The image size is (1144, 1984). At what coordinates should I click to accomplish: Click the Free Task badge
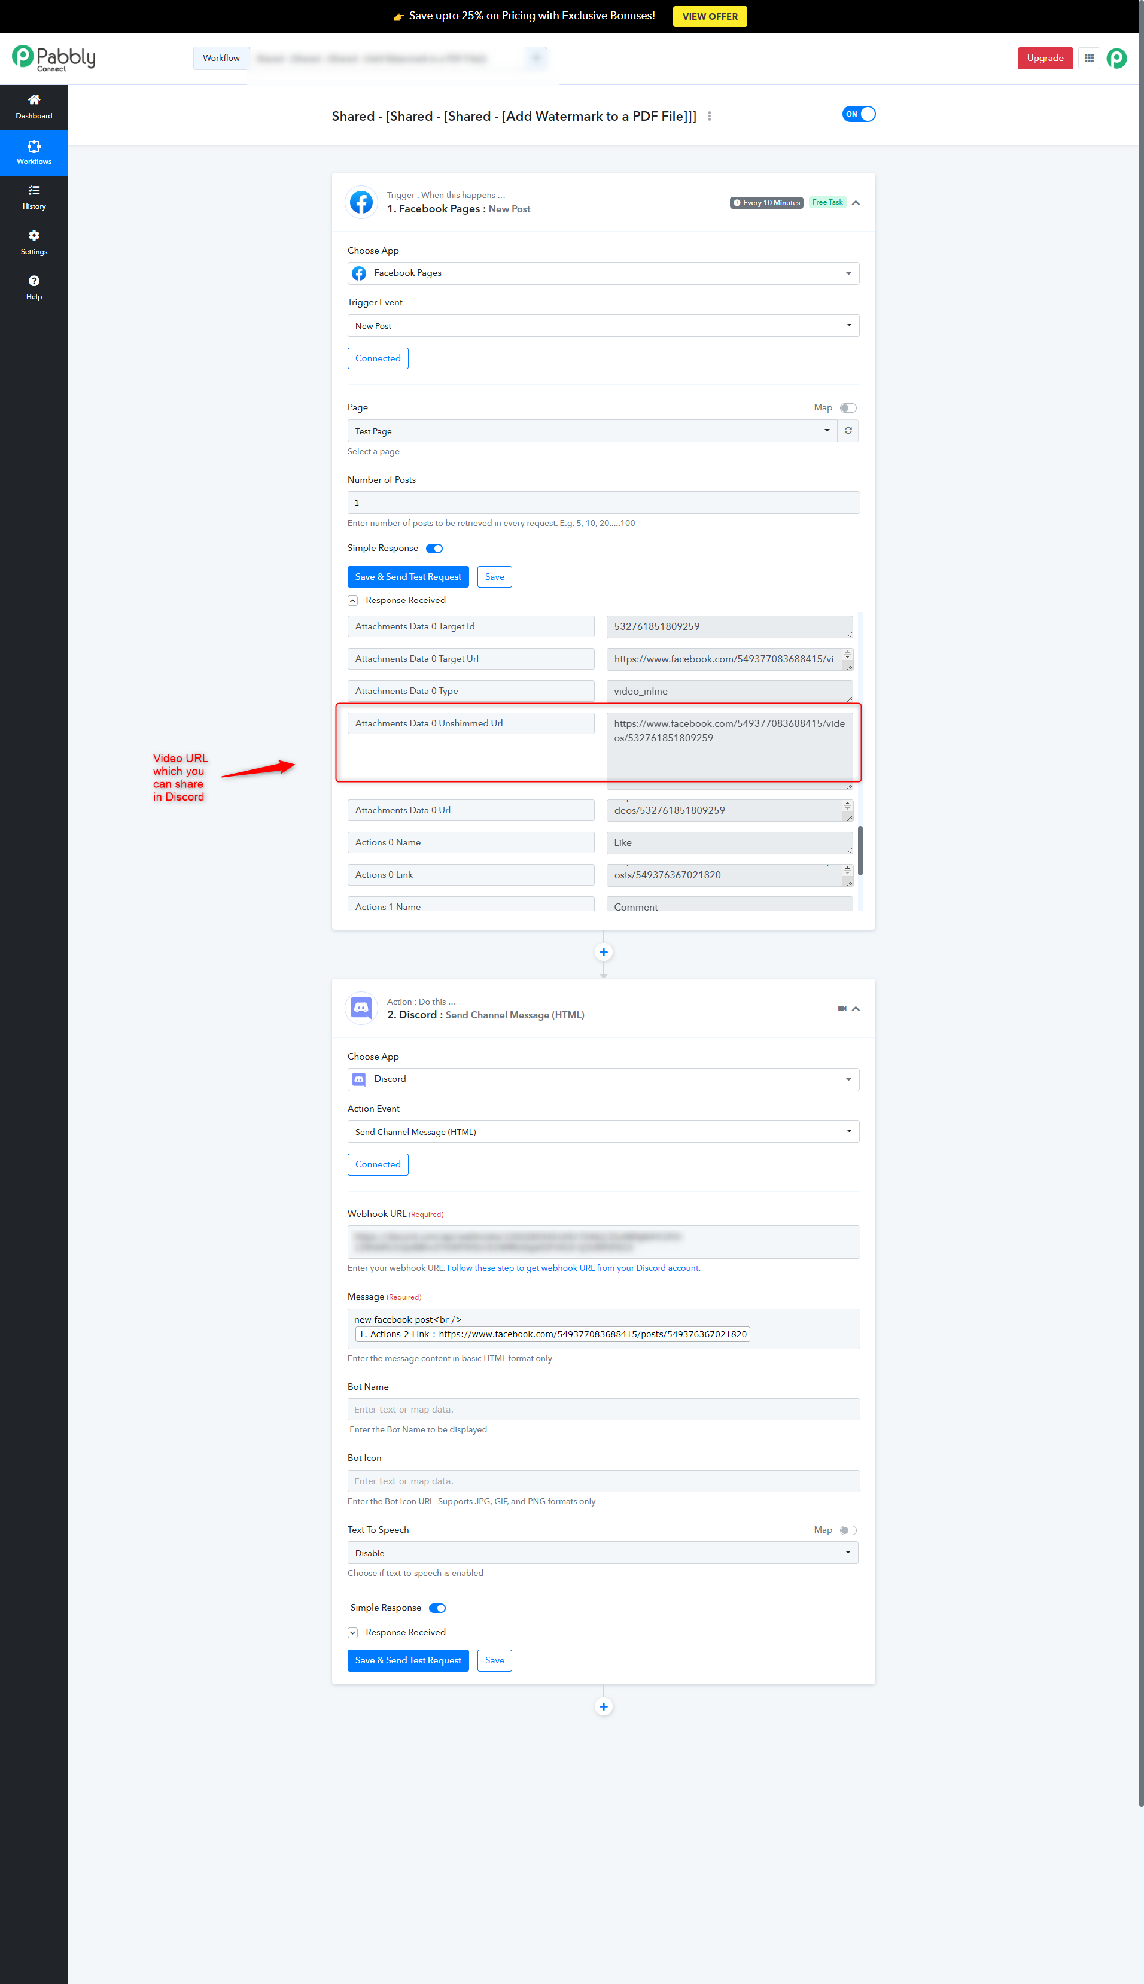tap(826, 203)
